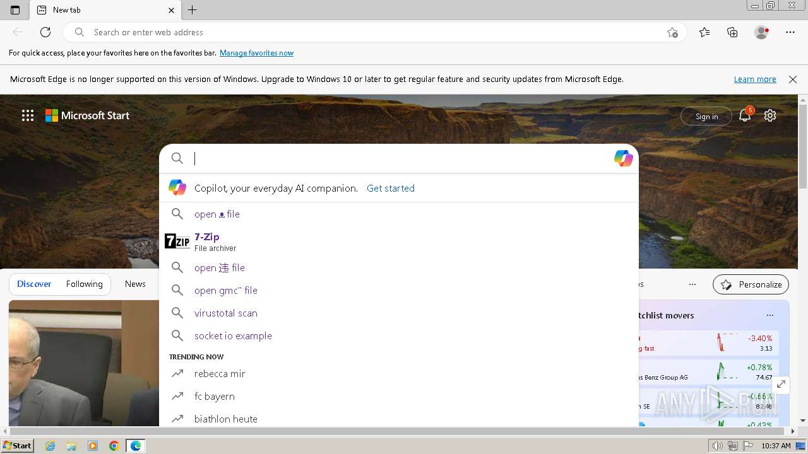Select Edge taskbar button

(136, 446)
